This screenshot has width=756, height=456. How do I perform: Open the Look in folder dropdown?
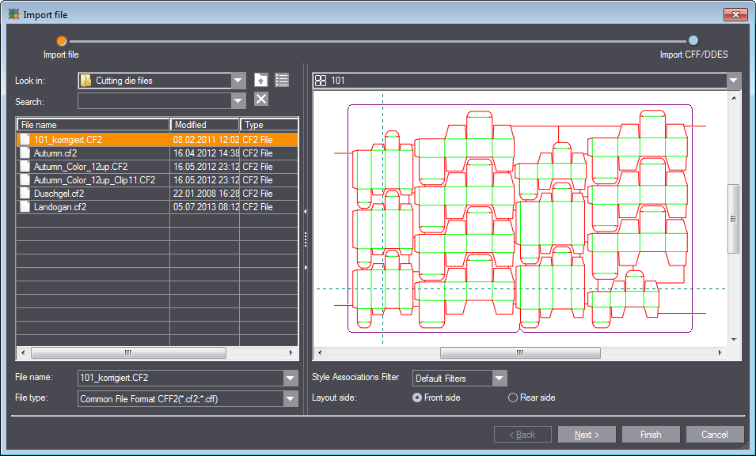click(x=238, y=81)
